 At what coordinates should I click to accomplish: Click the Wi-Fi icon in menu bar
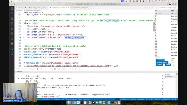tap(156, 1)
